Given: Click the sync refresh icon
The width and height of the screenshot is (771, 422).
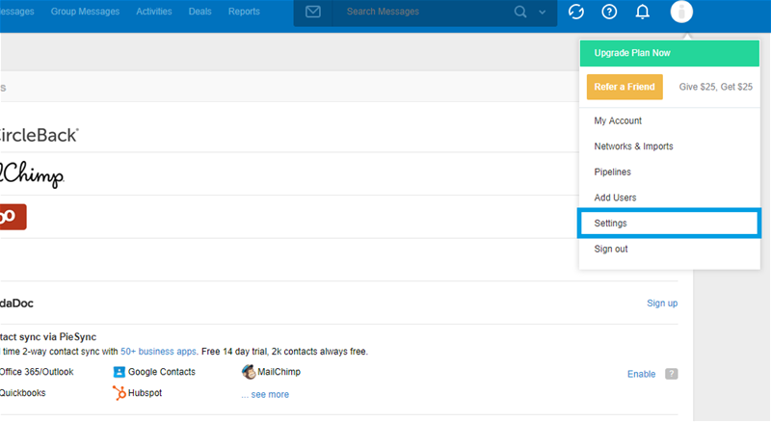Looking at the screenshot, I should coord(575,12).
